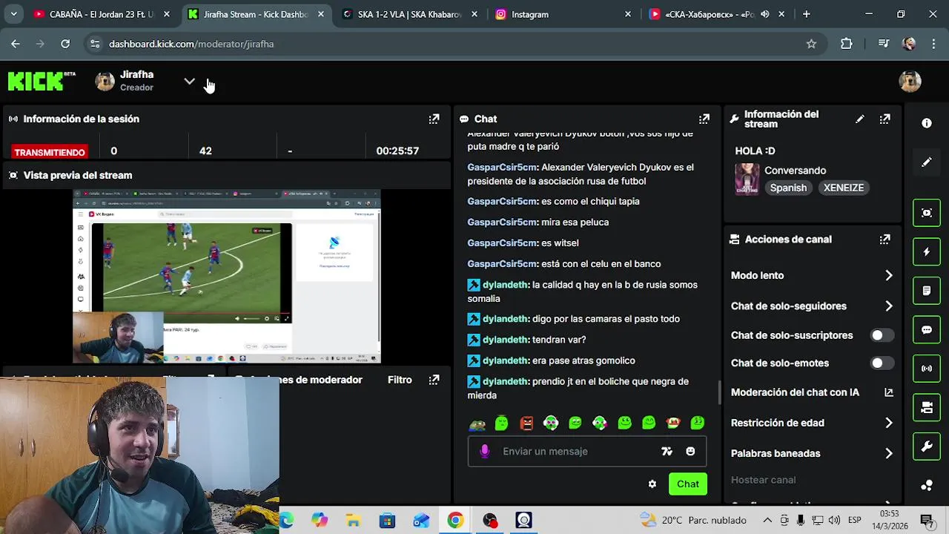Pop out the Acciones de canal panel

point(885,239)
